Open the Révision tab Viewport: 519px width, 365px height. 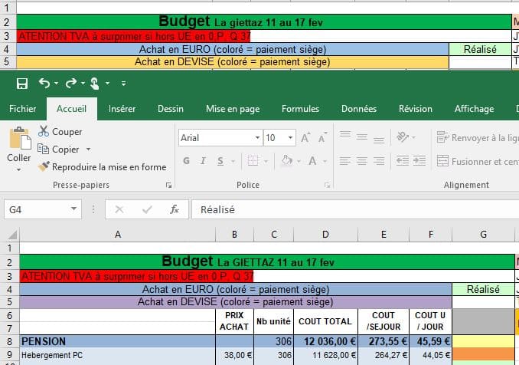416,109
